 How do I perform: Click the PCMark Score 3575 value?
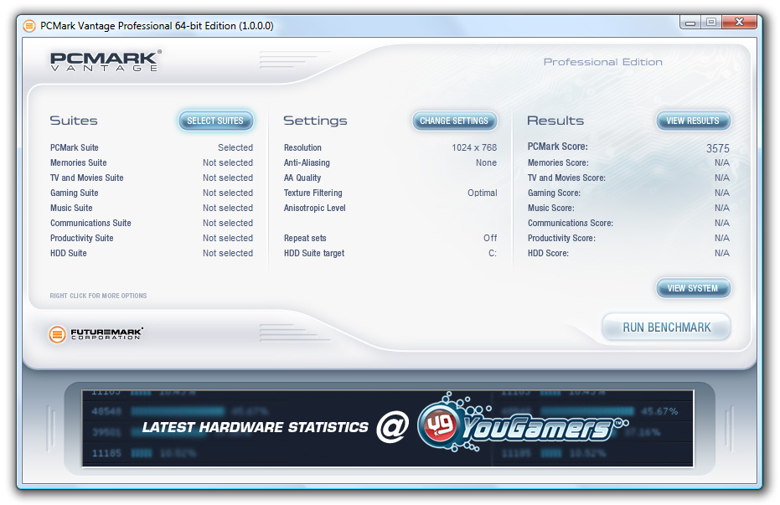tap(717, 148)
